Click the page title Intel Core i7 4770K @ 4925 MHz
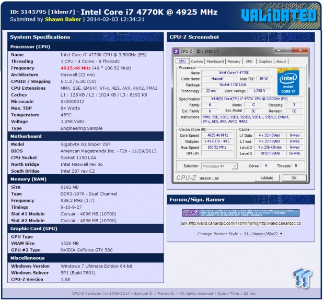The image size is (324, 301). point(149,12)
